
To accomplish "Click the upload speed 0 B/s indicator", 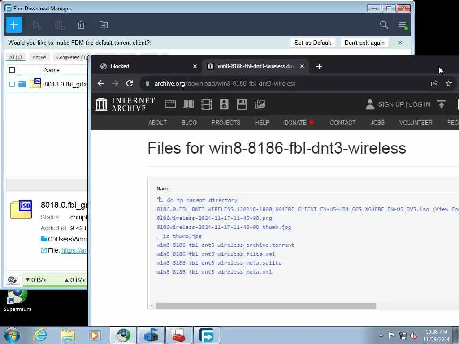I will [x=75, y=280].
